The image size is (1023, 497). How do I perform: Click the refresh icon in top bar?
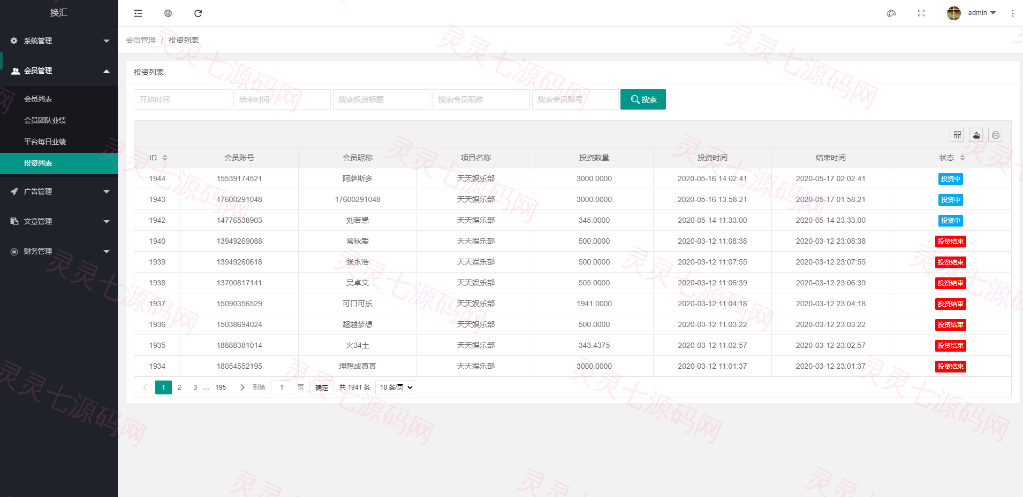(x=198, y=13)
